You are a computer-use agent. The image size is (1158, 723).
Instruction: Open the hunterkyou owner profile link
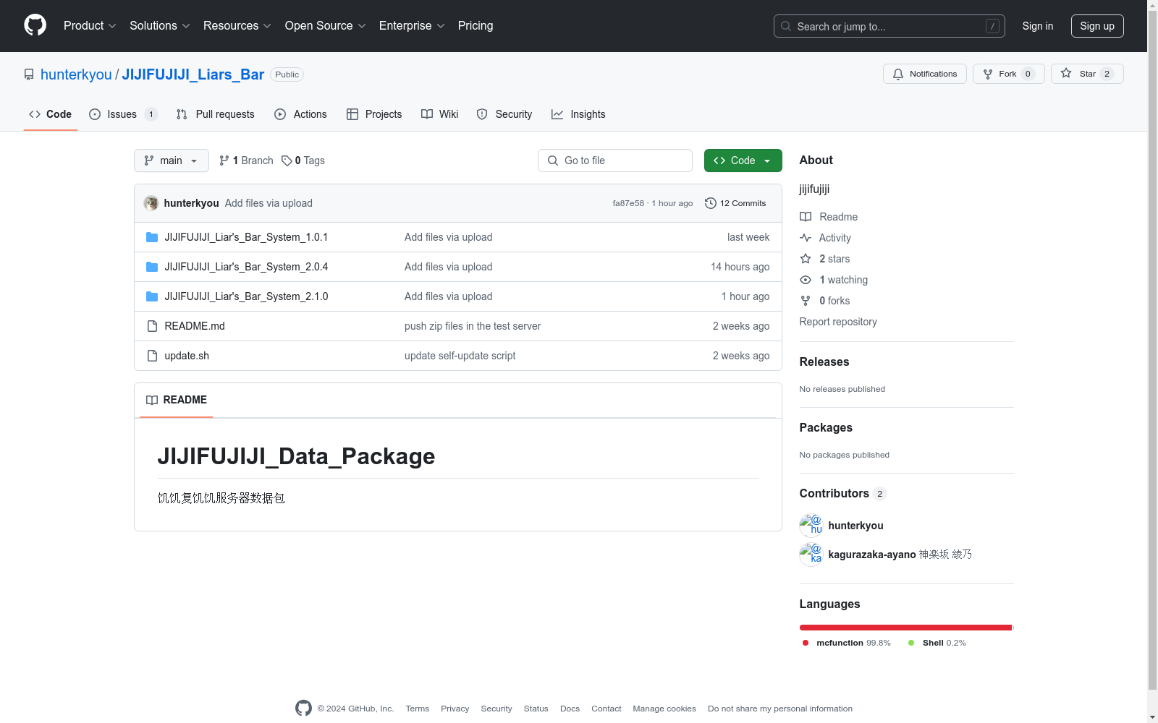pyautogui.click(x=76, y=74)
